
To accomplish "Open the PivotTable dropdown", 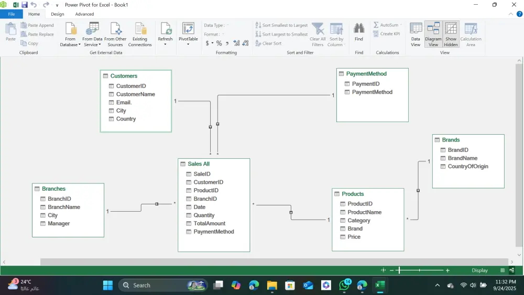I will [188, 35].
